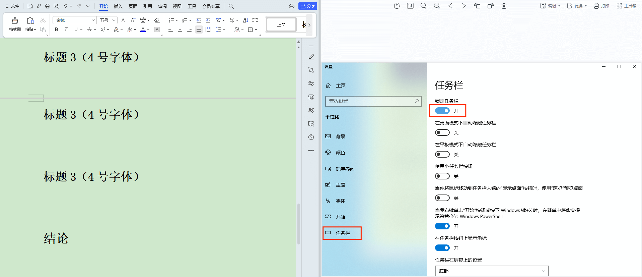
Task: Click the pen icon in the WPS side panel
Action: click(311, 57)
